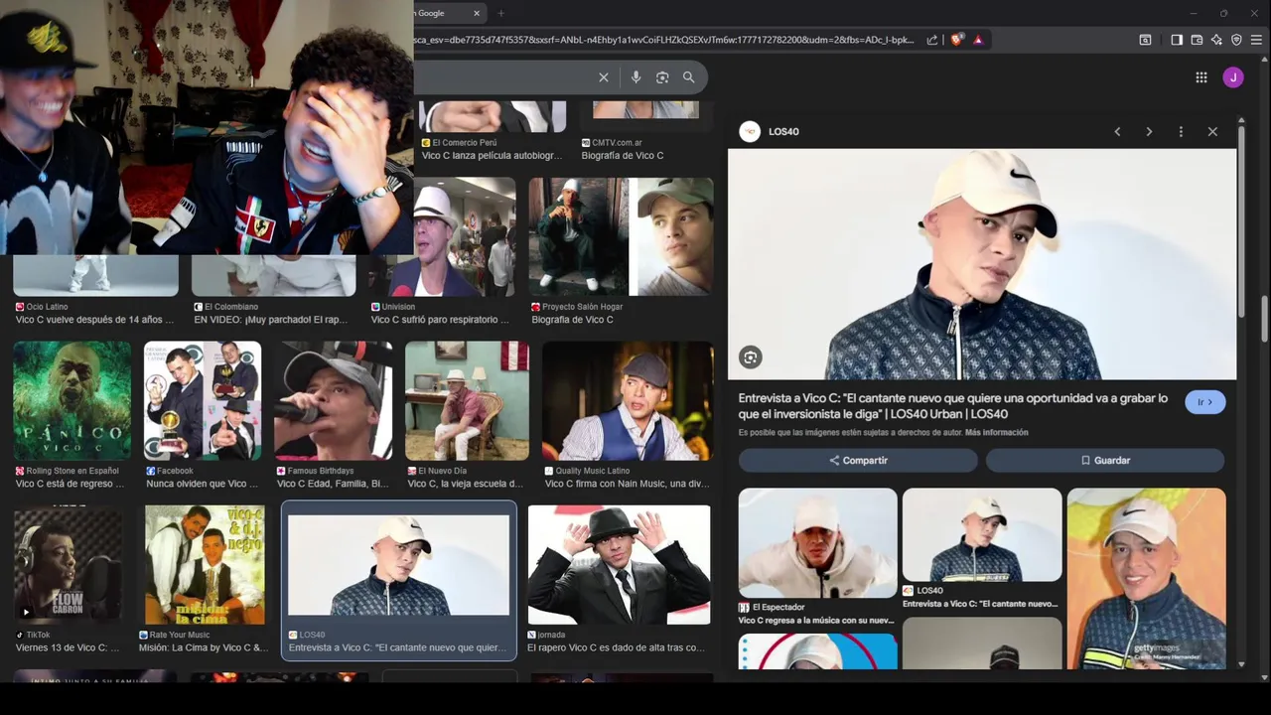Click the LOS40 source name in preview header
Viewport: 1271px width, 715px height.
783,131
